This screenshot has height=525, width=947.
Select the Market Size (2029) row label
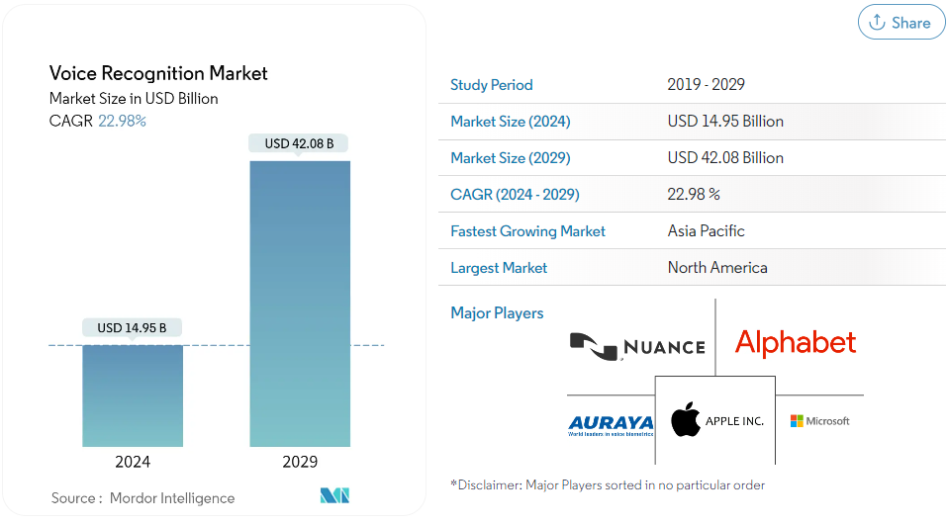click(510, 158)
